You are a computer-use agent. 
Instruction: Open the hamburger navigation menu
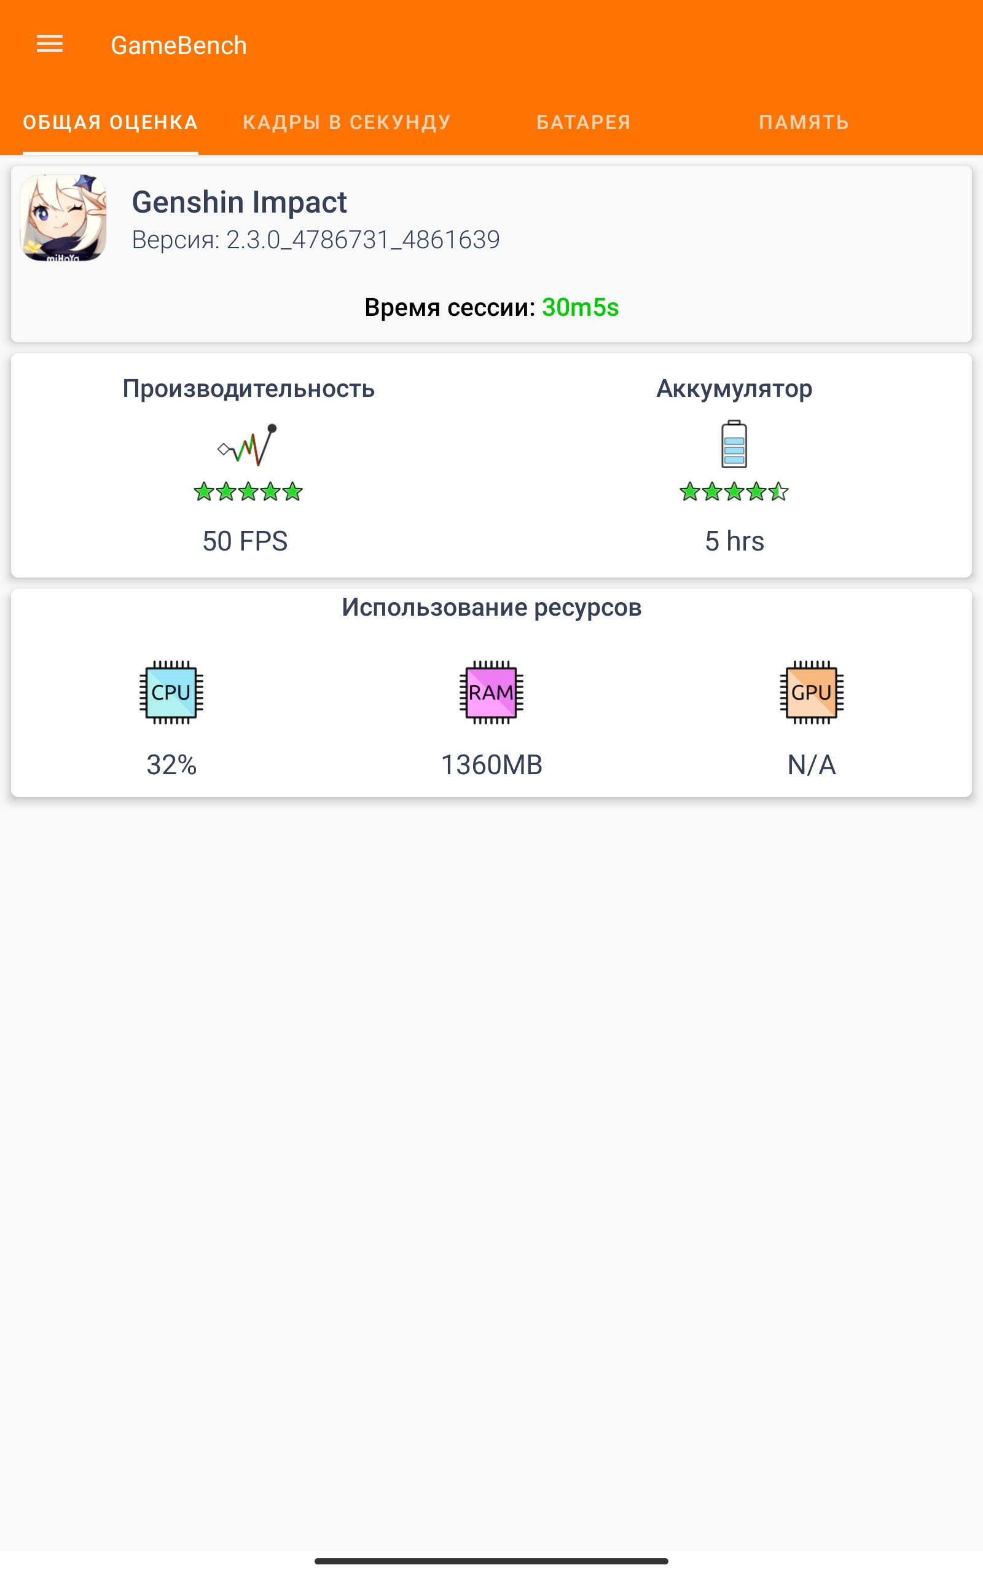tap(49, 44)
